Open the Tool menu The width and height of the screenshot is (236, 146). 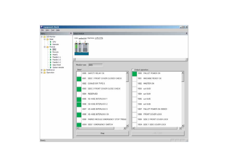click(52, 30)
